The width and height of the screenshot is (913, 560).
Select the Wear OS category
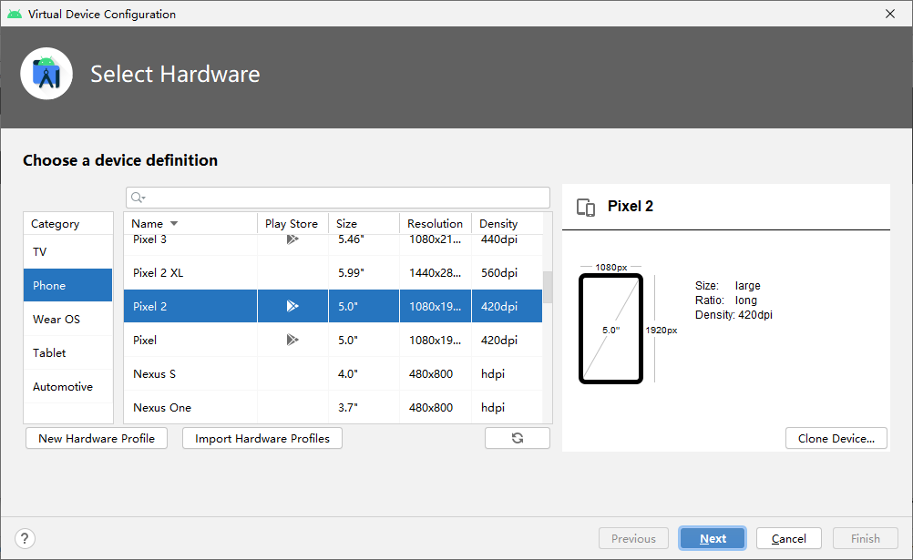point(68,319)
